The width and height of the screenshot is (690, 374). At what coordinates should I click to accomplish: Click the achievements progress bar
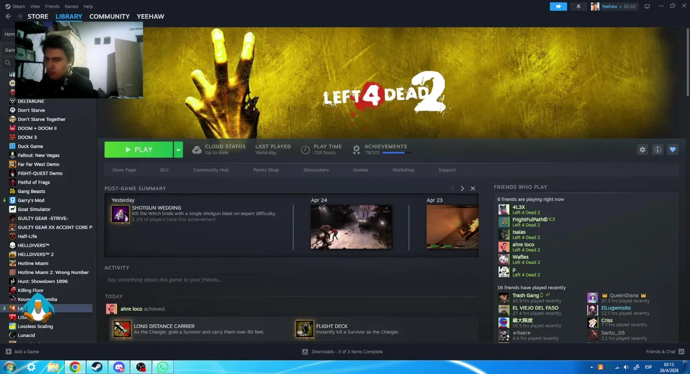click(397, 153)
